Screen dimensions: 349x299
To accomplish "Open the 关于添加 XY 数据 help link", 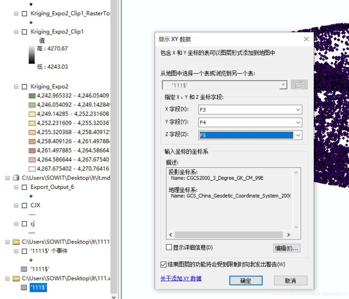I will pyautogui.click(x=181, y=279).
